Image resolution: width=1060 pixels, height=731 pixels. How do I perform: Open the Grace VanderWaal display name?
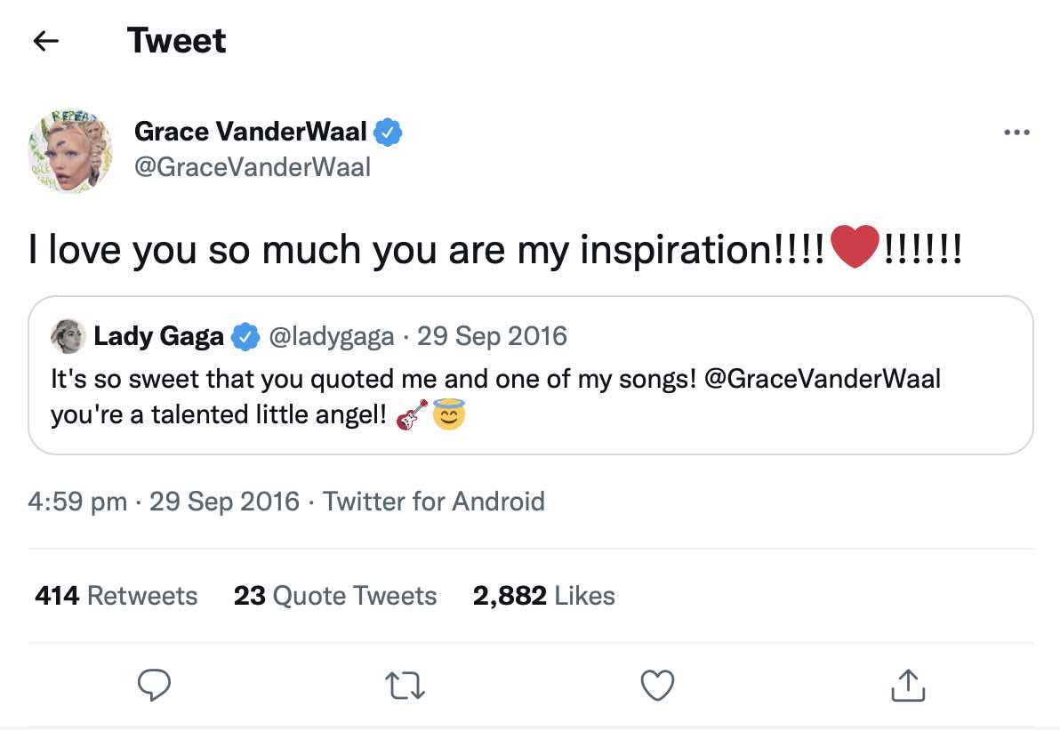pos(250,133)
